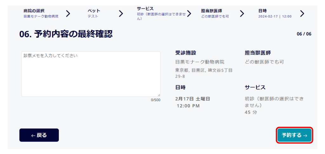The height and width of the screenshot is (154, 325).
Task: Go back with 戻る button
Action: pos(39,135)
